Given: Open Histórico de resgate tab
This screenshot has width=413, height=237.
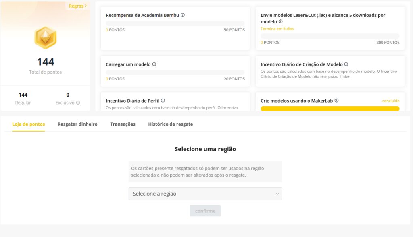Looking at the screenshot, I should pyautogui.click(x=171, y=124).
